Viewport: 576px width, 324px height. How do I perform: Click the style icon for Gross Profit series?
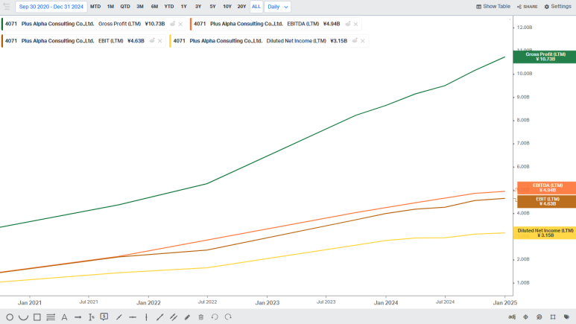[x=172, y=24]
